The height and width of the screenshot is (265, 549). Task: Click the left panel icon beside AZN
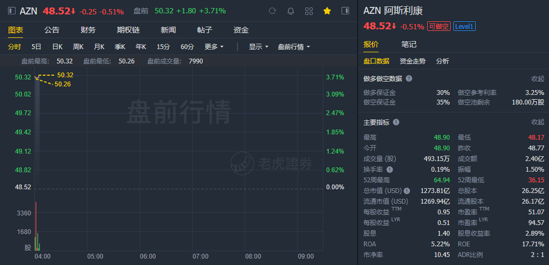(12, 11)
